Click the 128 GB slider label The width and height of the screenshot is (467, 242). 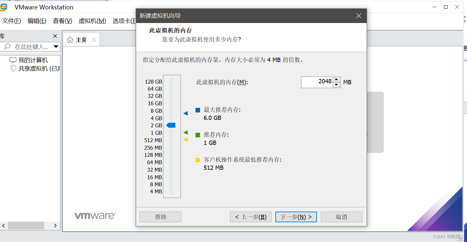153,82
